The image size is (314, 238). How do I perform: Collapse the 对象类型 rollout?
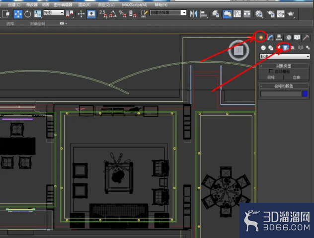coord(284,66)
